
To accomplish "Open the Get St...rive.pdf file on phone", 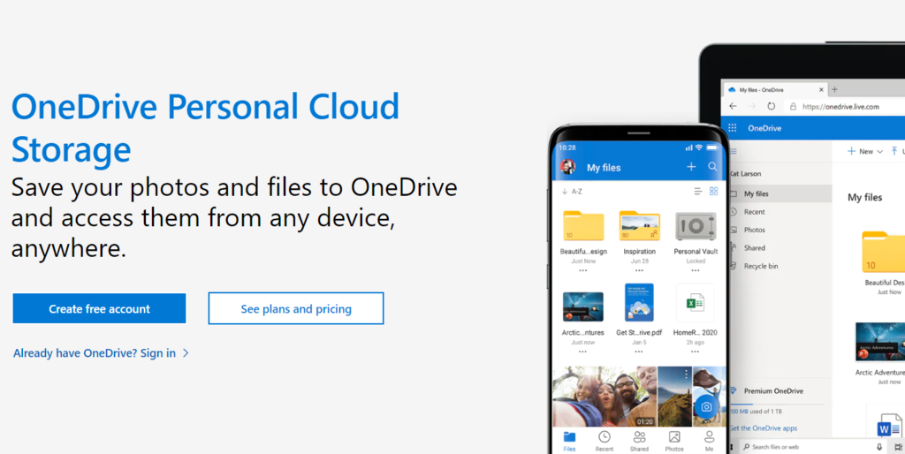I will [639, 302].
